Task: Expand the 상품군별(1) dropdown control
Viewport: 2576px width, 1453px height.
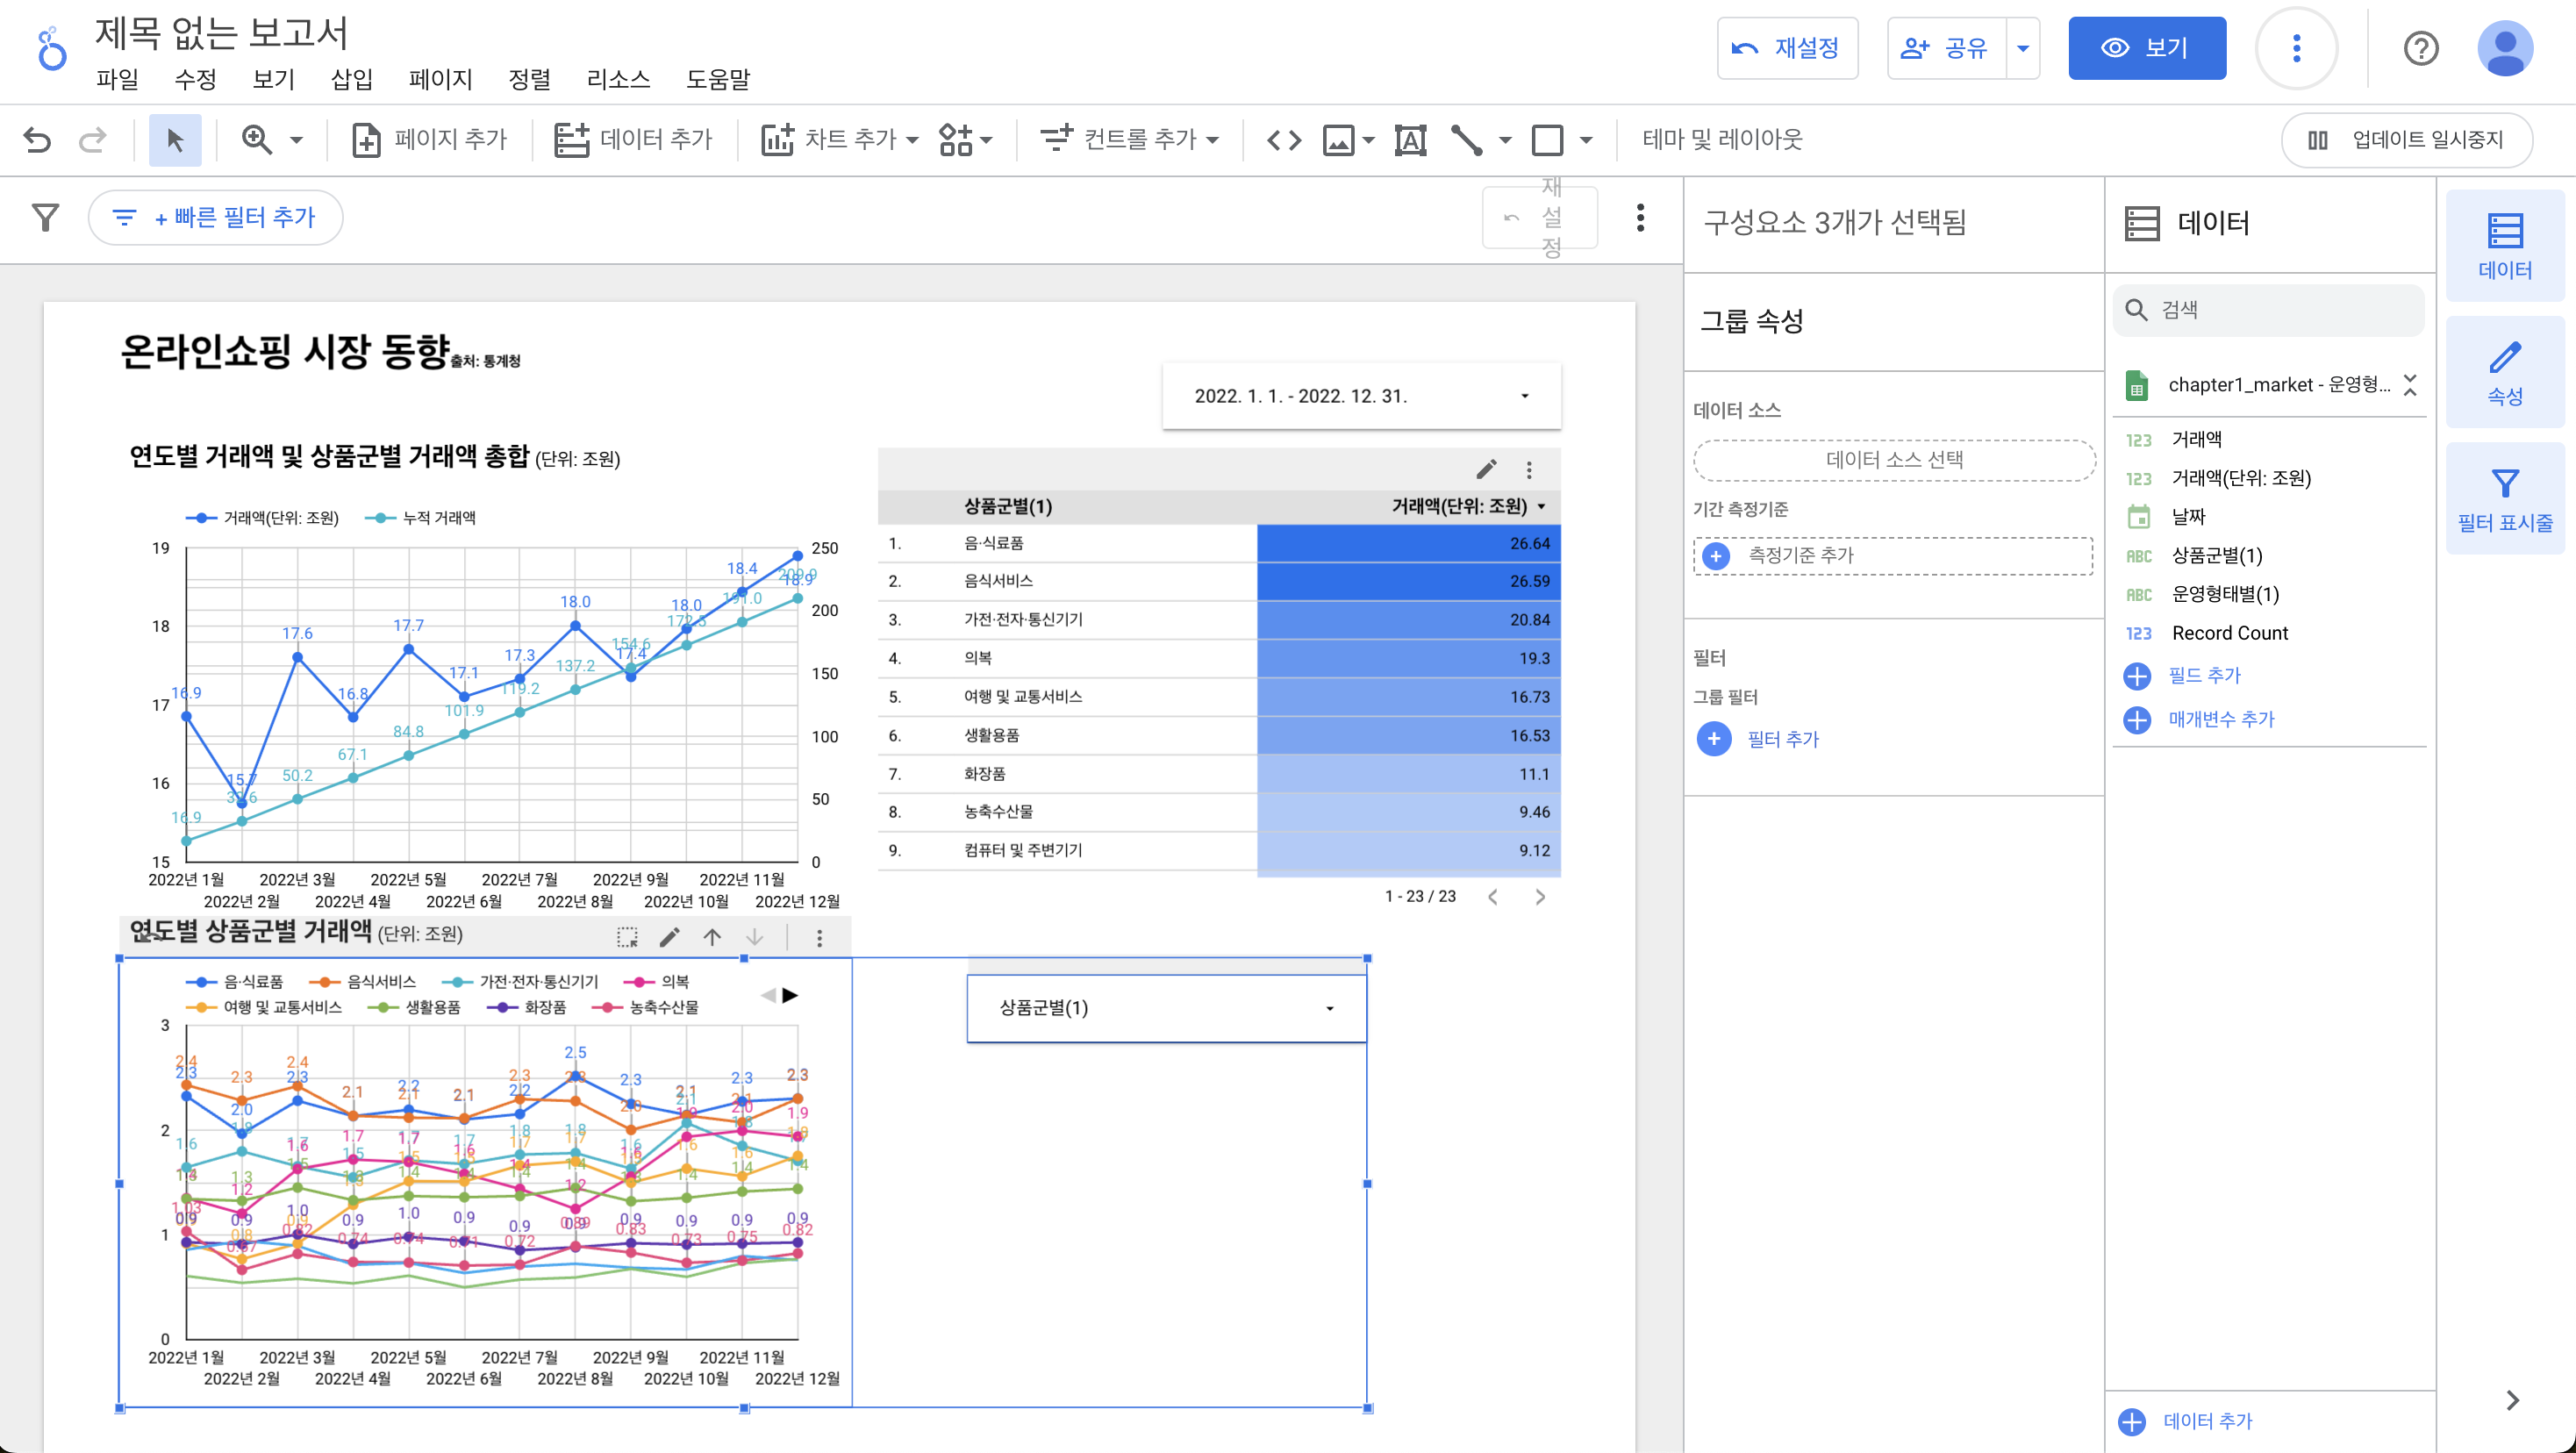Action: click(x=1166, y=1008)
